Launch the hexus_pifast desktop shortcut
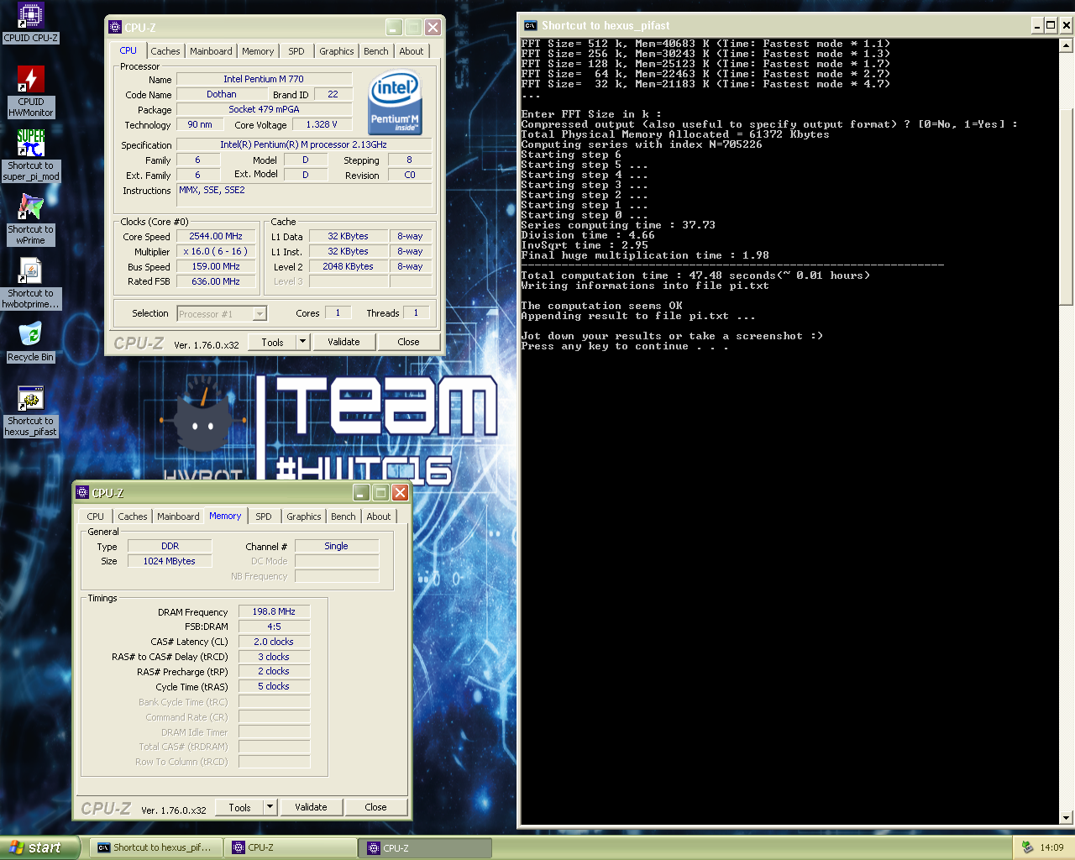This screenshot has height=860, width=1075. pyautogui.click(x=30, y=399)
